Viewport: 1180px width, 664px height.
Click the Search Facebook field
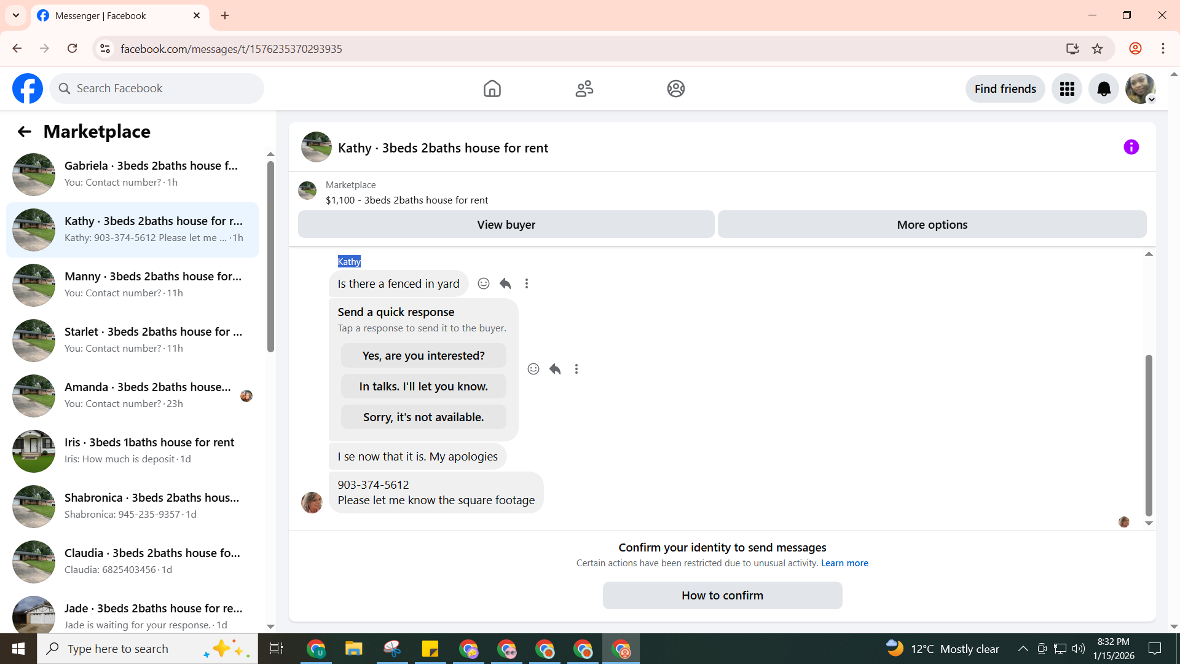click(x=157, y=89)
